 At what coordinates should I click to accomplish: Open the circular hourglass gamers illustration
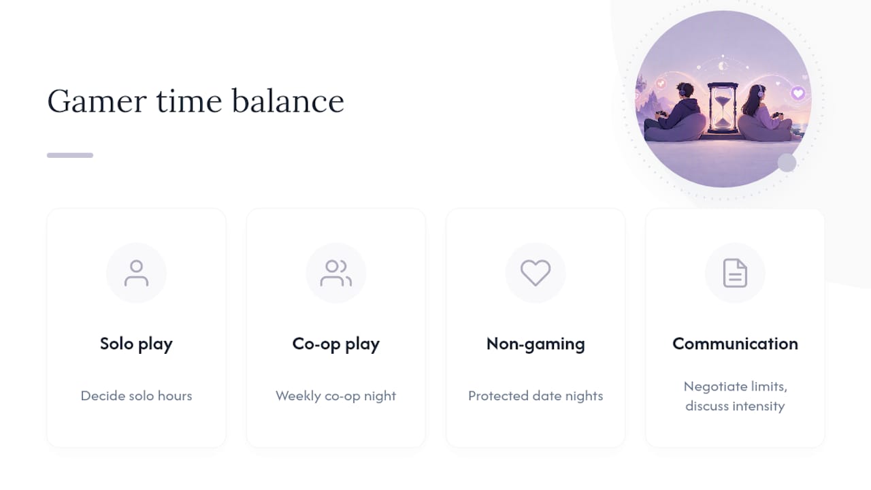[x=723, y=99]
